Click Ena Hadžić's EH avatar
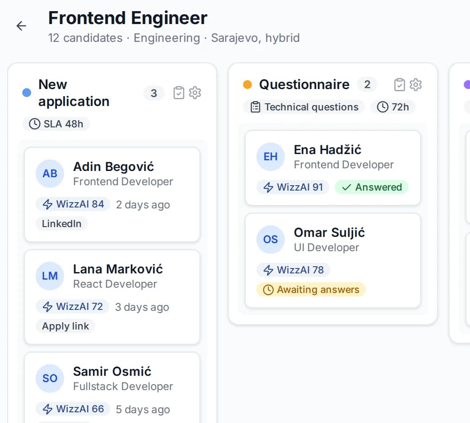 coord(270,157)
